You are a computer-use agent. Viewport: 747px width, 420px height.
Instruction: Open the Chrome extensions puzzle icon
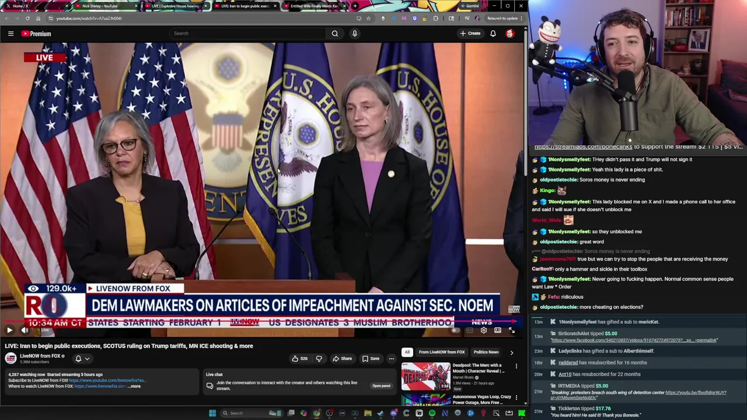pos(435,18)
